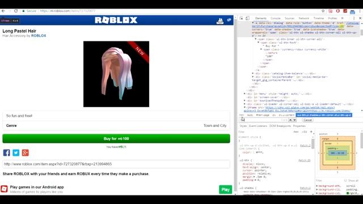Open the Sources tab
363x204 pixels.
[x=290, y=18]
